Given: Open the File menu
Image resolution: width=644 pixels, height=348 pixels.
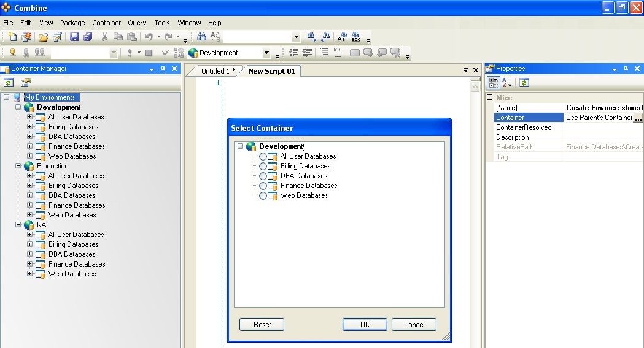Looking at the screenshot, I should pos(8,23).
